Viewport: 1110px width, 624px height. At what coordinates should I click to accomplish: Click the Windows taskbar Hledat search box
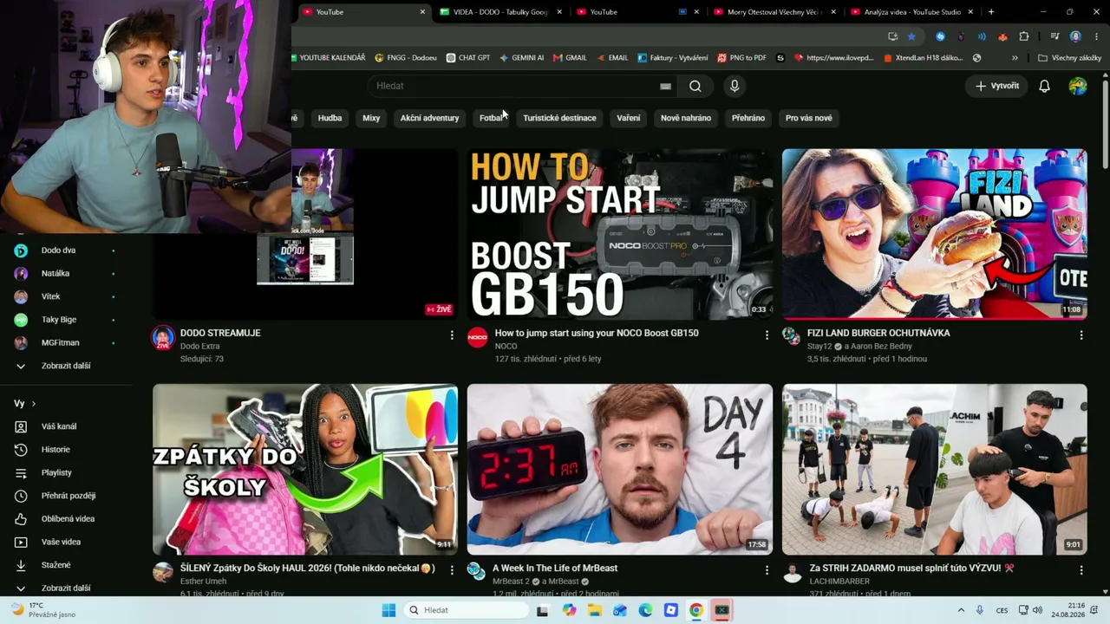click(x=467, y=610)
